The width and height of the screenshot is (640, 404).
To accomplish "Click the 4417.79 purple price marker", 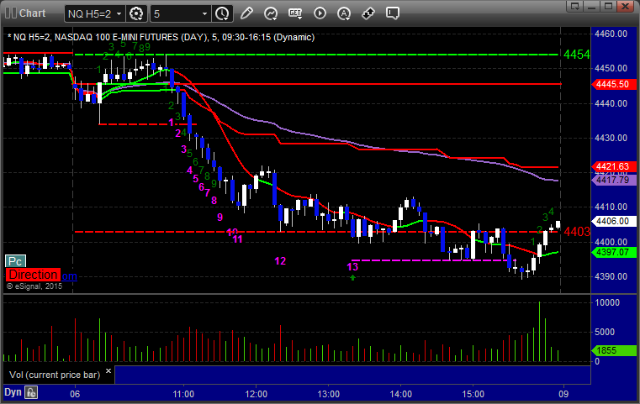I will (613, 180).
